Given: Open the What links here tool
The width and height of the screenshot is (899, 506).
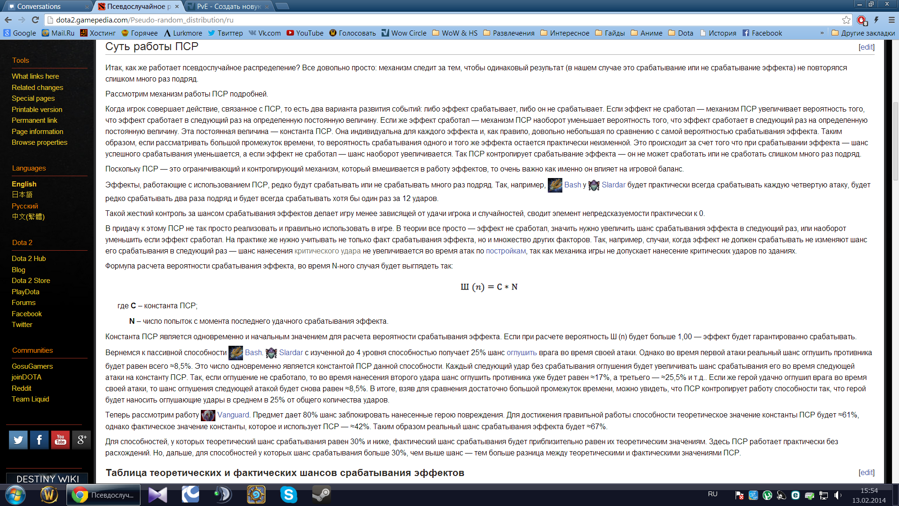Looking at the screenshot, I should (x=35, y=76).
